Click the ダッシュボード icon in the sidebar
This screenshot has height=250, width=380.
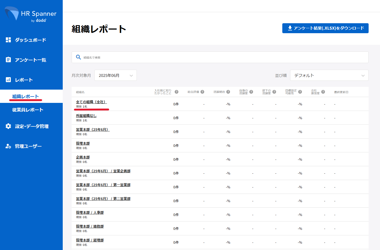click(8, 40)
